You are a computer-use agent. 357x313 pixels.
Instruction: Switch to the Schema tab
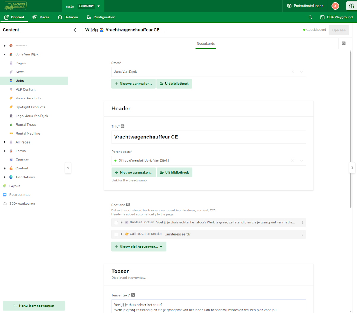tap(68, 17)
